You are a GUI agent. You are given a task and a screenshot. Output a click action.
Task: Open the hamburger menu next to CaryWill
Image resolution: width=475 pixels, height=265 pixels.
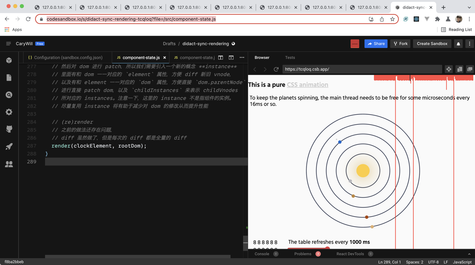click(9, 44)
